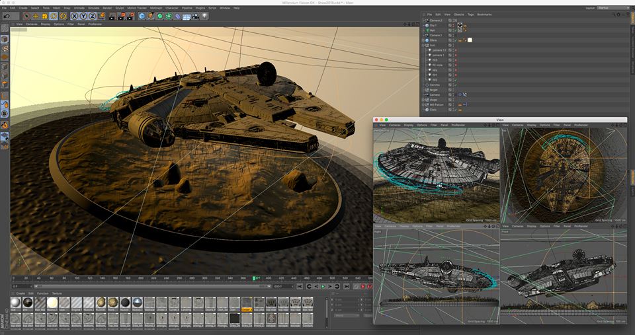Add a Light object from toolbar

click(x=204, y=16)
